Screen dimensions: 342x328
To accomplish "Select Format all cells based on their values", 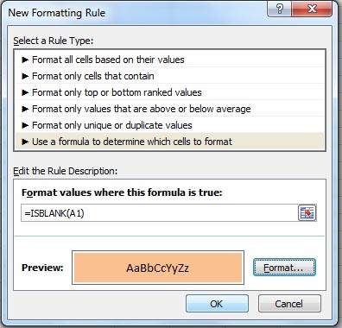I will click(x=170, y=60).
